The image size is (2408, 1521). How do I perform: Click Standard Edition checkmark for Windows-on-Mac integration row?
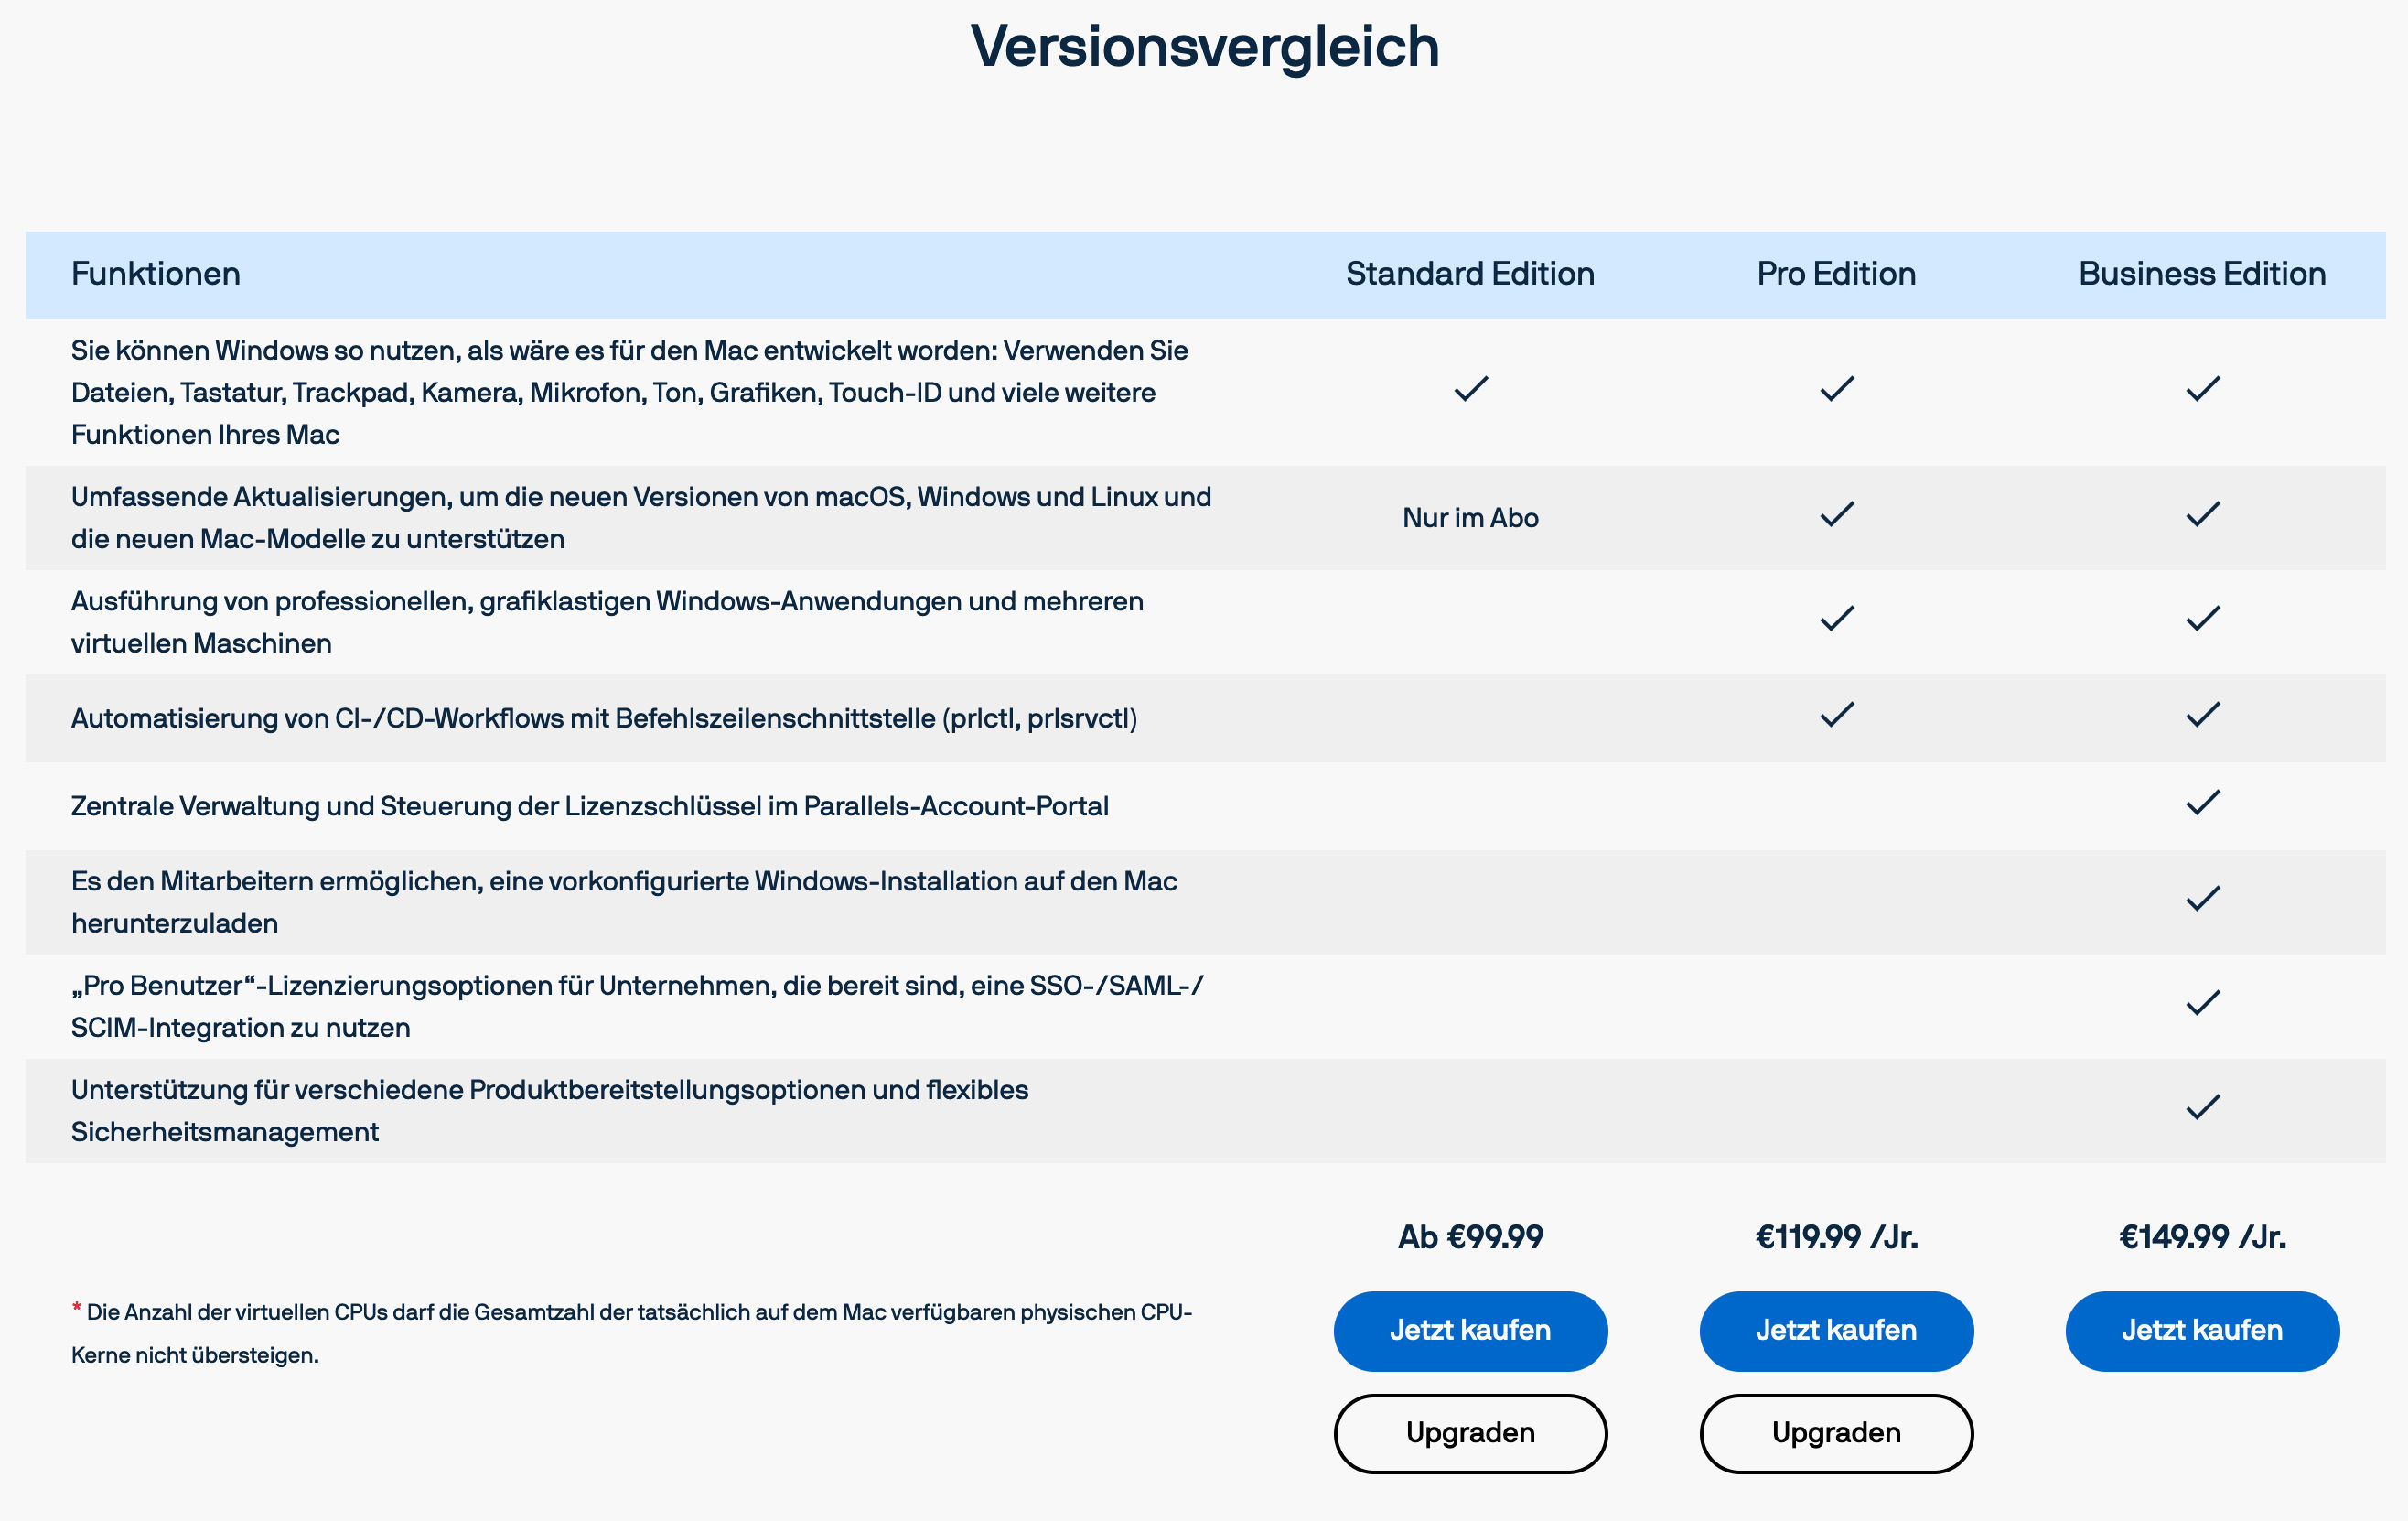pos(1471,389)
